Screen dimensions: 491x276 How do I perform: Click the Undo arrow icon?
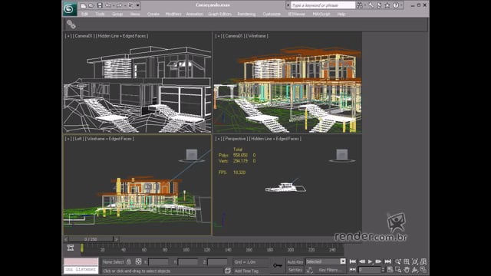108,5
